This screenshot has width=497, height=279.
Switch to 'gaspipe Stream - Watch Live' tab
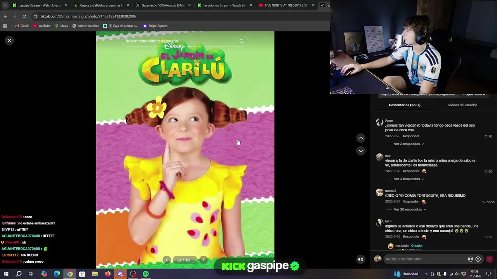(39, 5)
